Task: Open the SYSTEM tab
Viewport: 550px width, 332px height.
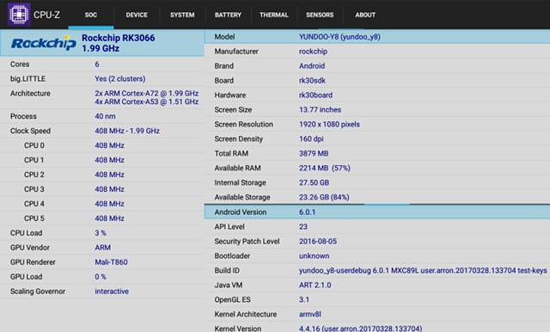Action: pos(182,15)
